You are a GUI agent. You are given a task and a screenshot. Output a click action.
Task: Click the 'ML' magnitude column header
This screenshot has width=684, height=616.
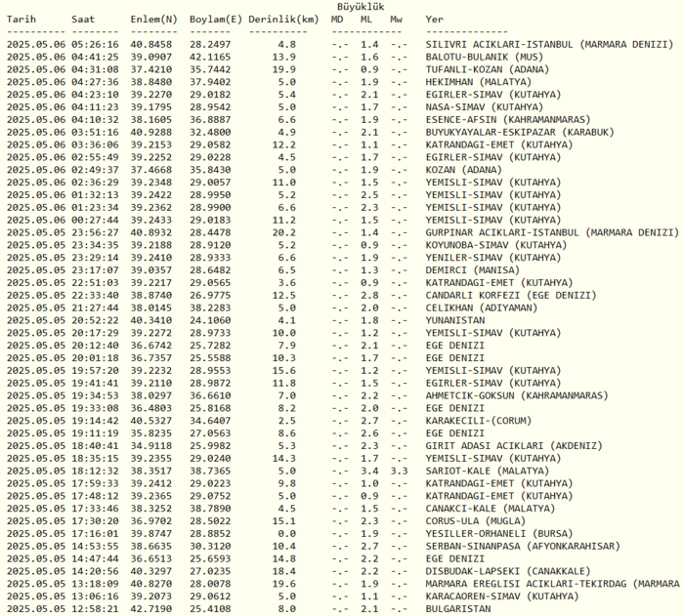[x=366, y=20]
